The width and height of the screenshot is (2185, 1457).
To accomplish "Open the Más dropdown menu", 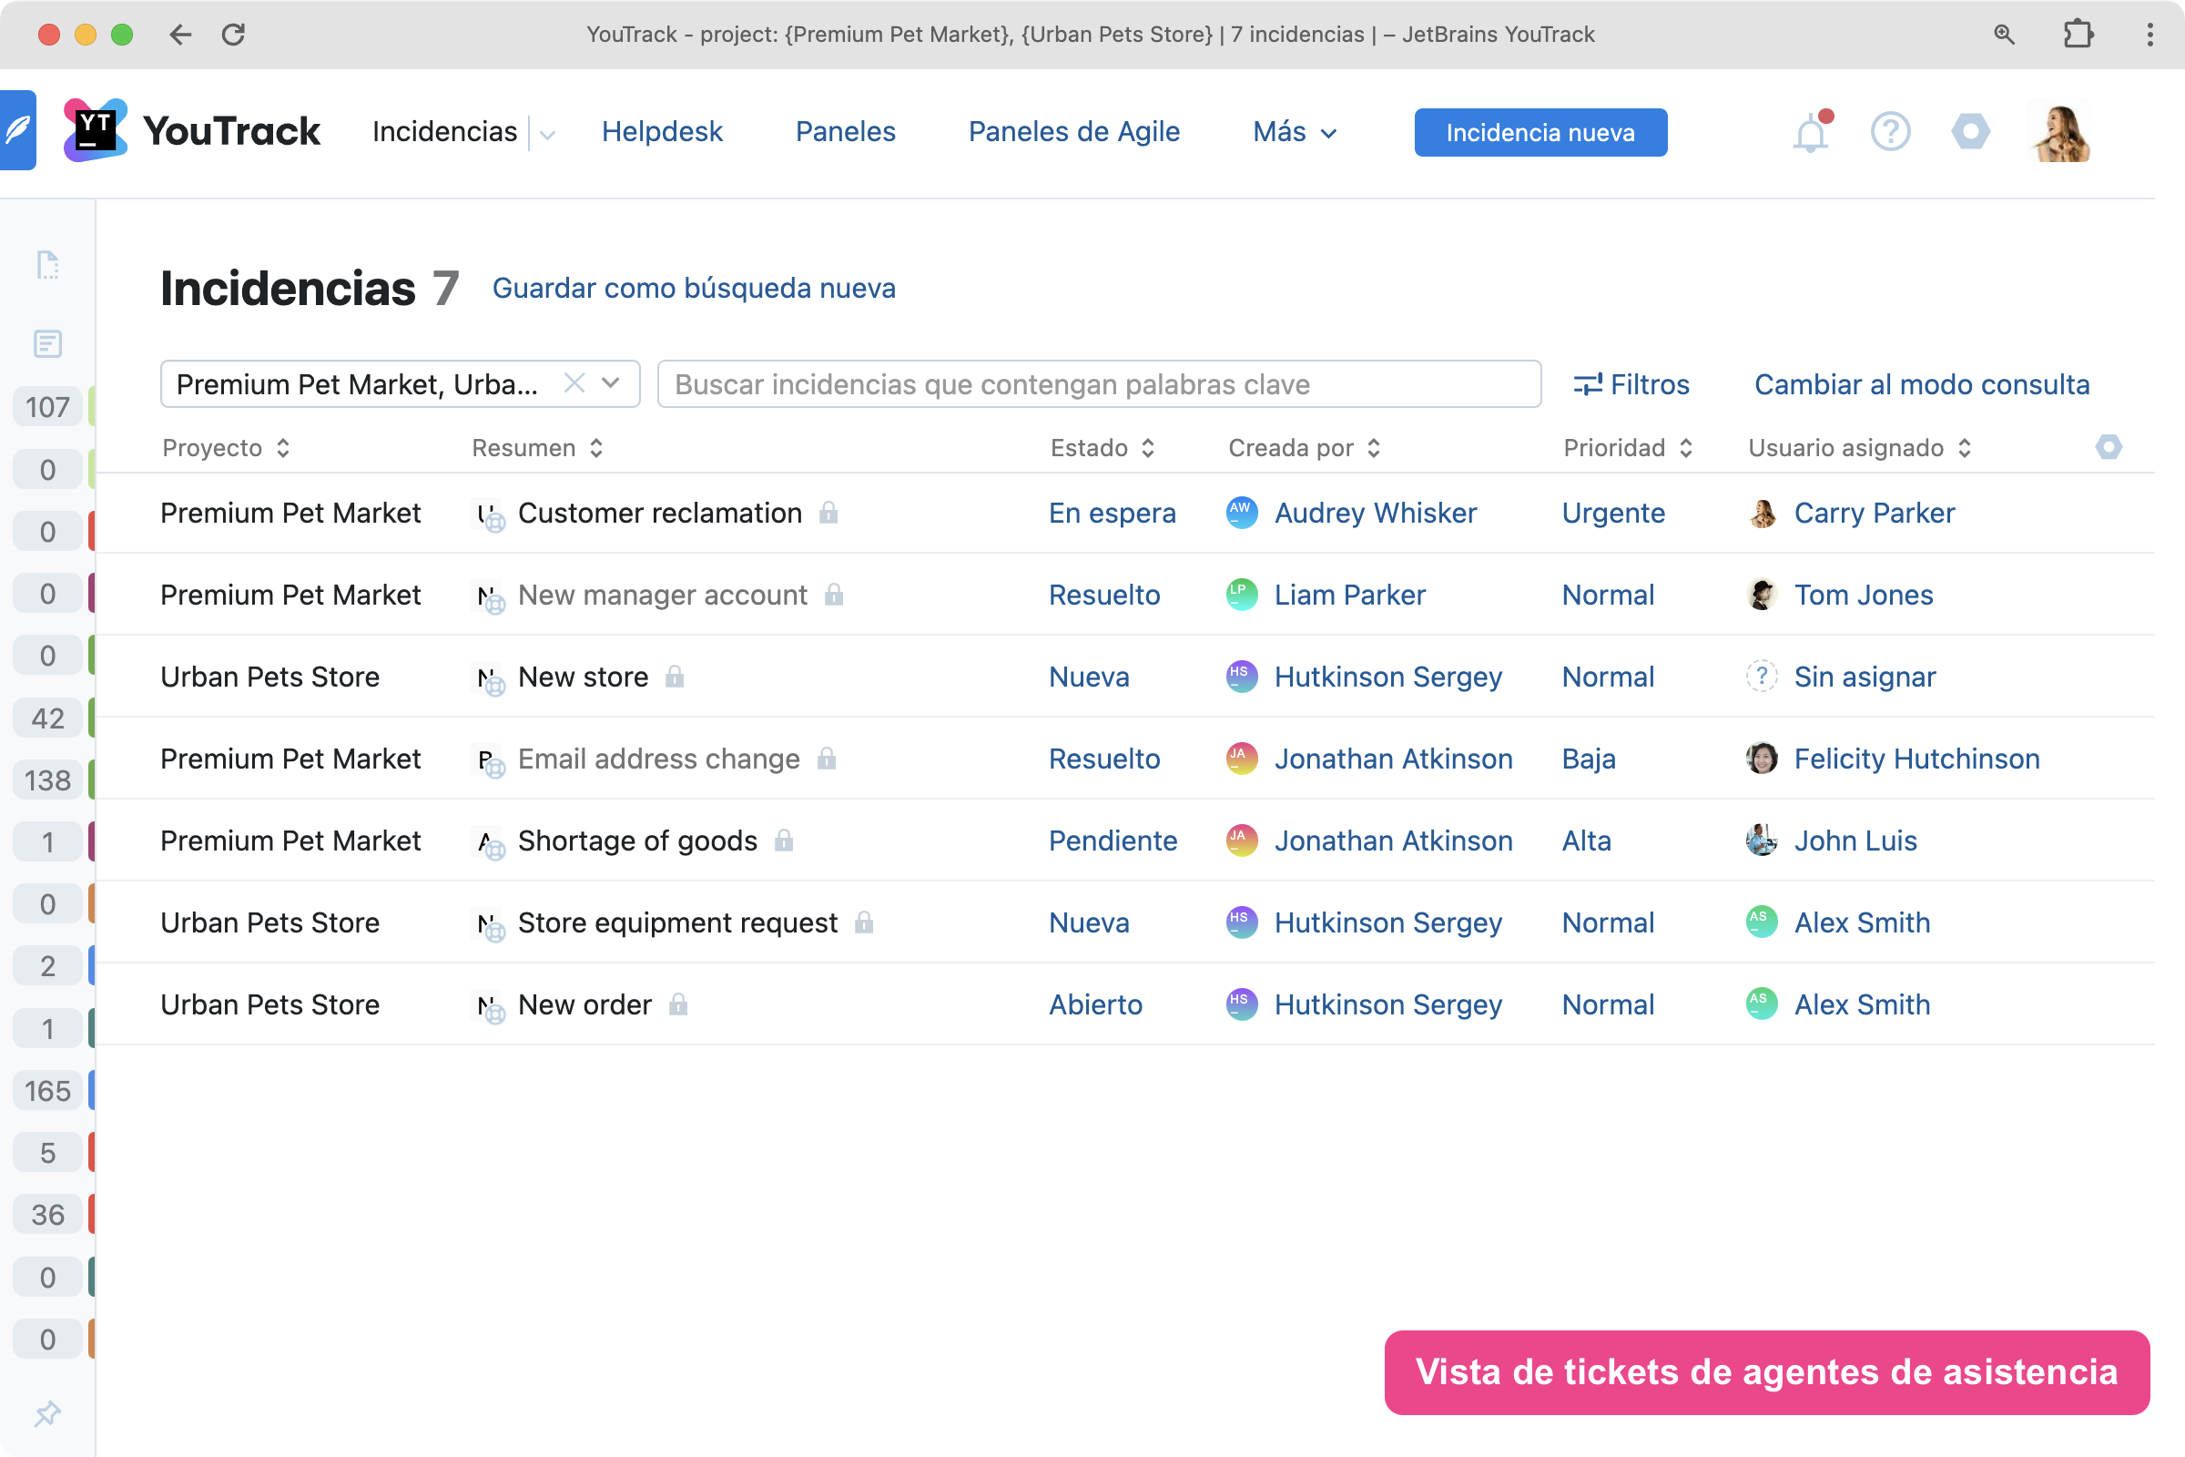I will pyautogui.click(x=1294, y=132).
